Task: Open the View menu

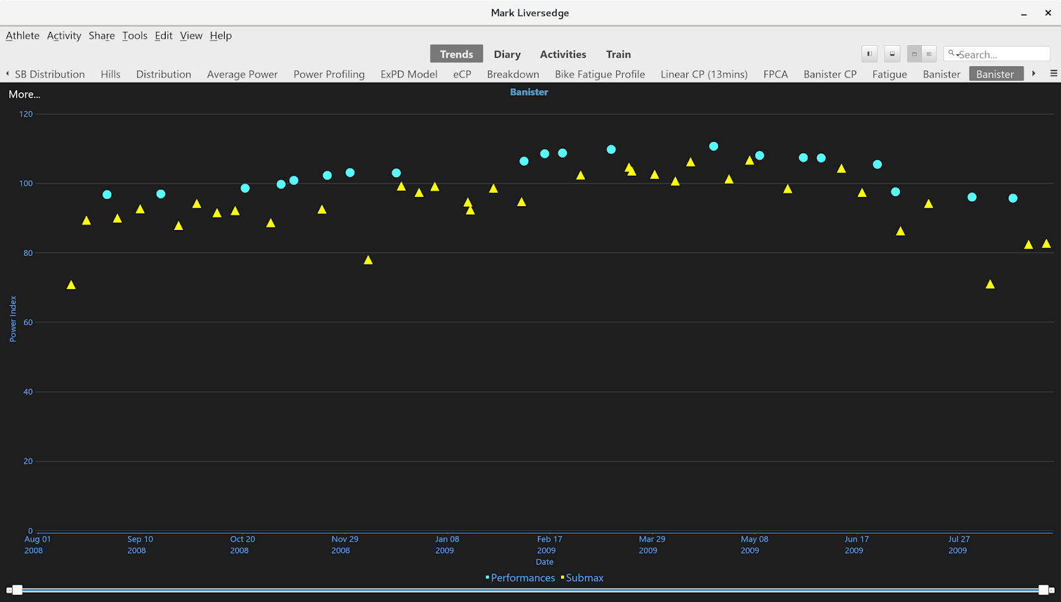Action: (x=191, y=36)
